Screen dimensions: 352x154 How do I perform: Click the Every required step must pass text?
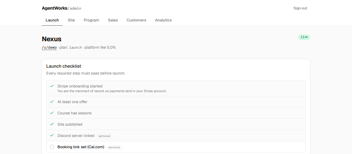coord(86,73)
